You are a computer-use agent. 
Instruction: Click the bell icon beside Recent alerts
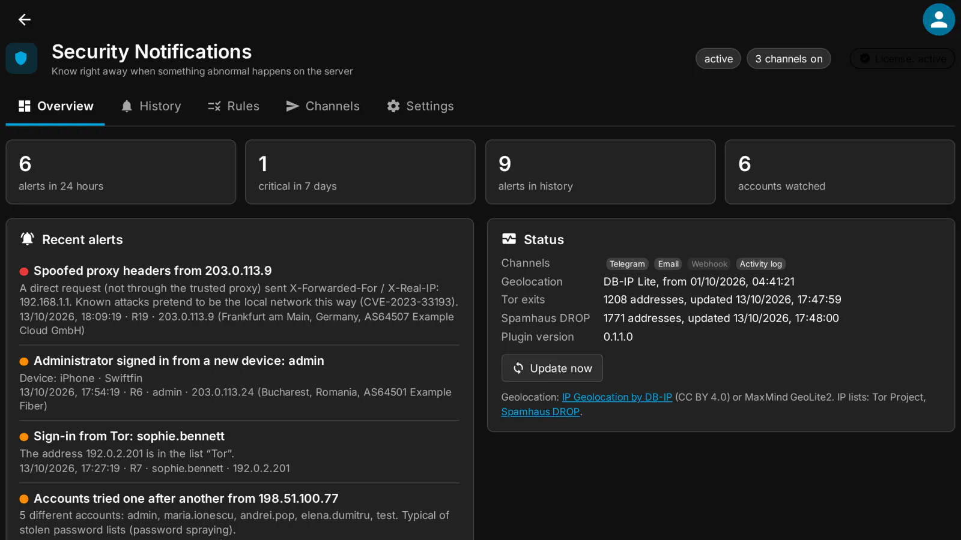[x=28, y=239]
